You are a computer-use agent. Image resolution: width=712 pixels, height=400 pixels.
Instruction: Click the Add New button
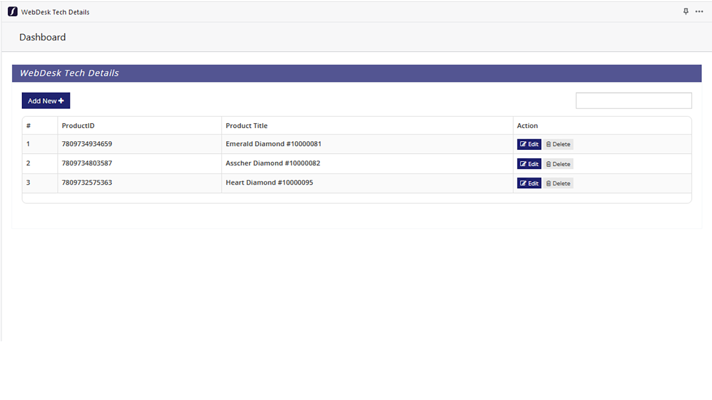[x=46, y=101]
